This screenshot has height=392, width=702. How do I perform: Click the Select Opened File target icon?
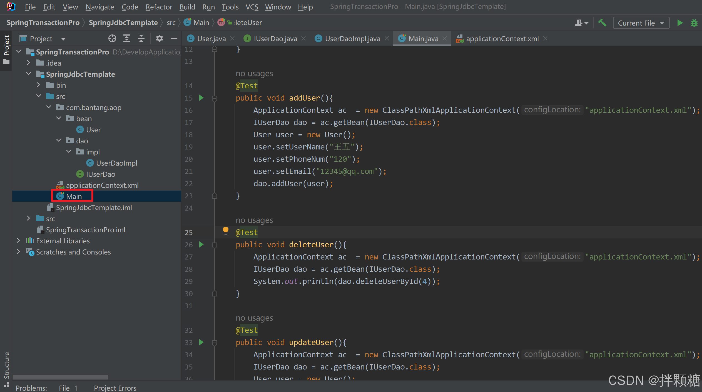click(112, 38)
